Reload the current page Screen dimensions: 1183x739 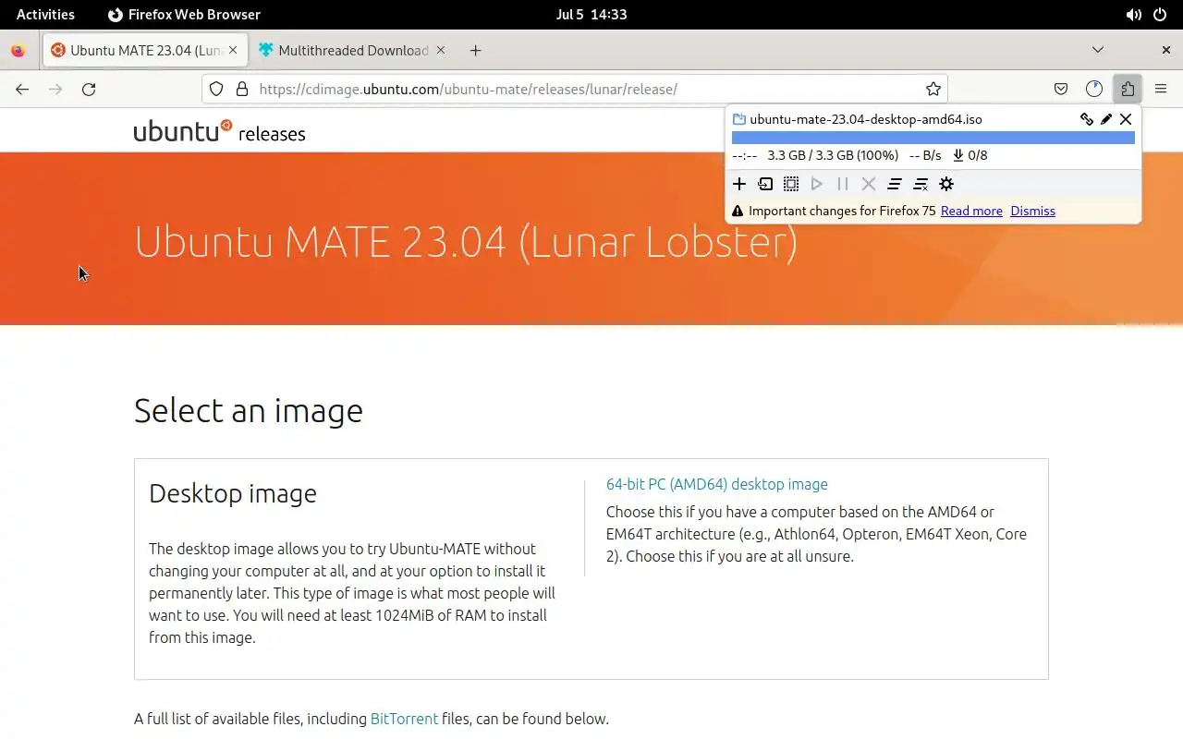(89, 90)
